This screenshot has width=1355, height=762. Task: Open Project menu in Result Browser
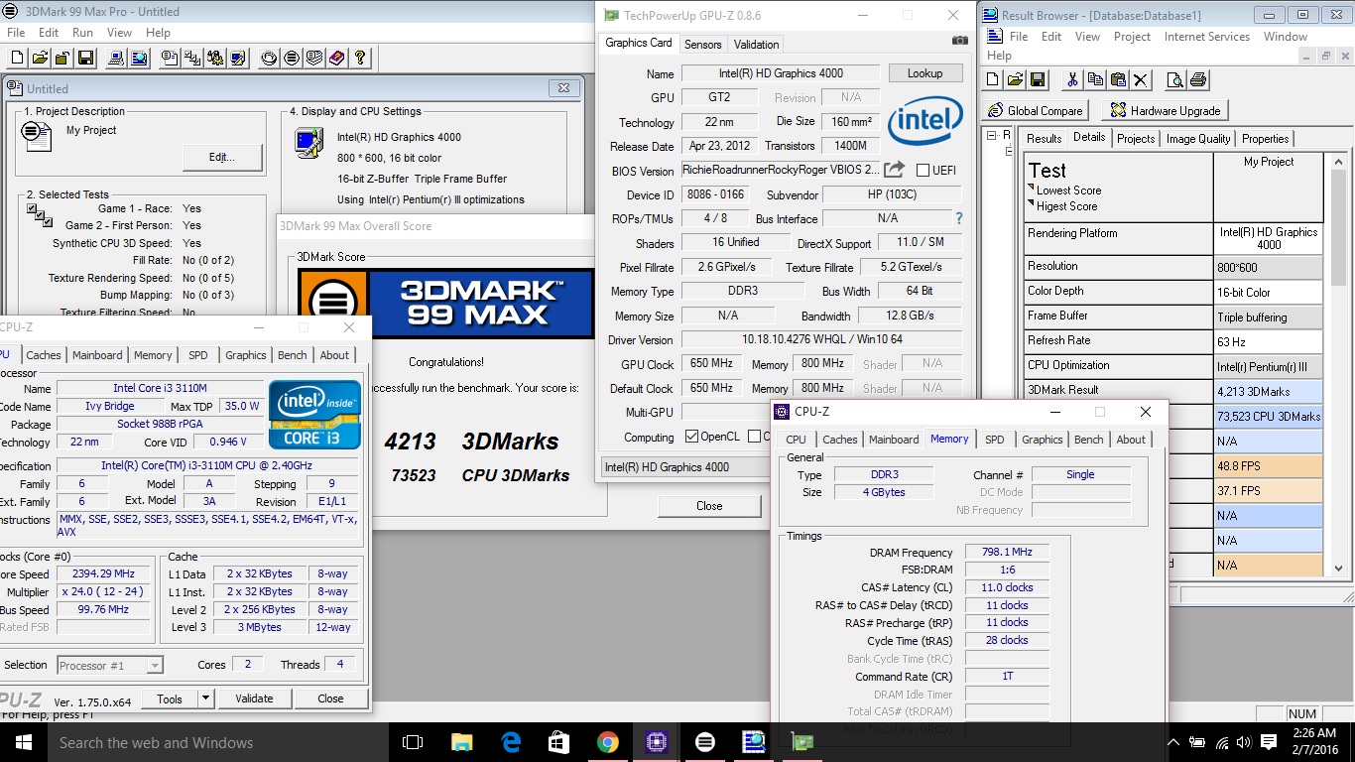1132,37
